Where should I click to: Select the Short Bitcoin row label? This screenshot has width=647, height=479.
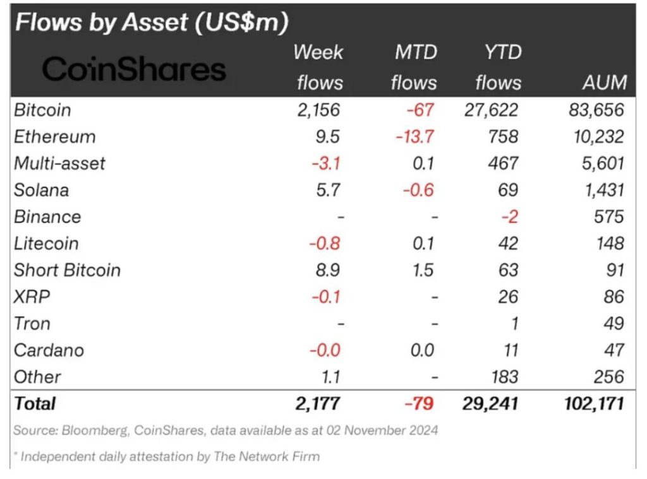67,270
